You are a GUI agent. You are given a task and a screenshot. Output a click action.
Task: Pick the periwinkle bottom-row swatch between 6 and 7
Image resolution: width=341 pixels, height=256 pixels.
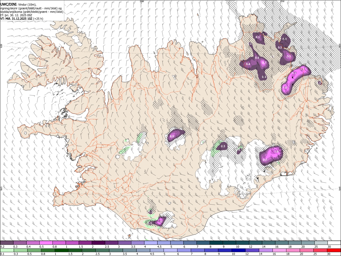(184, 250)
